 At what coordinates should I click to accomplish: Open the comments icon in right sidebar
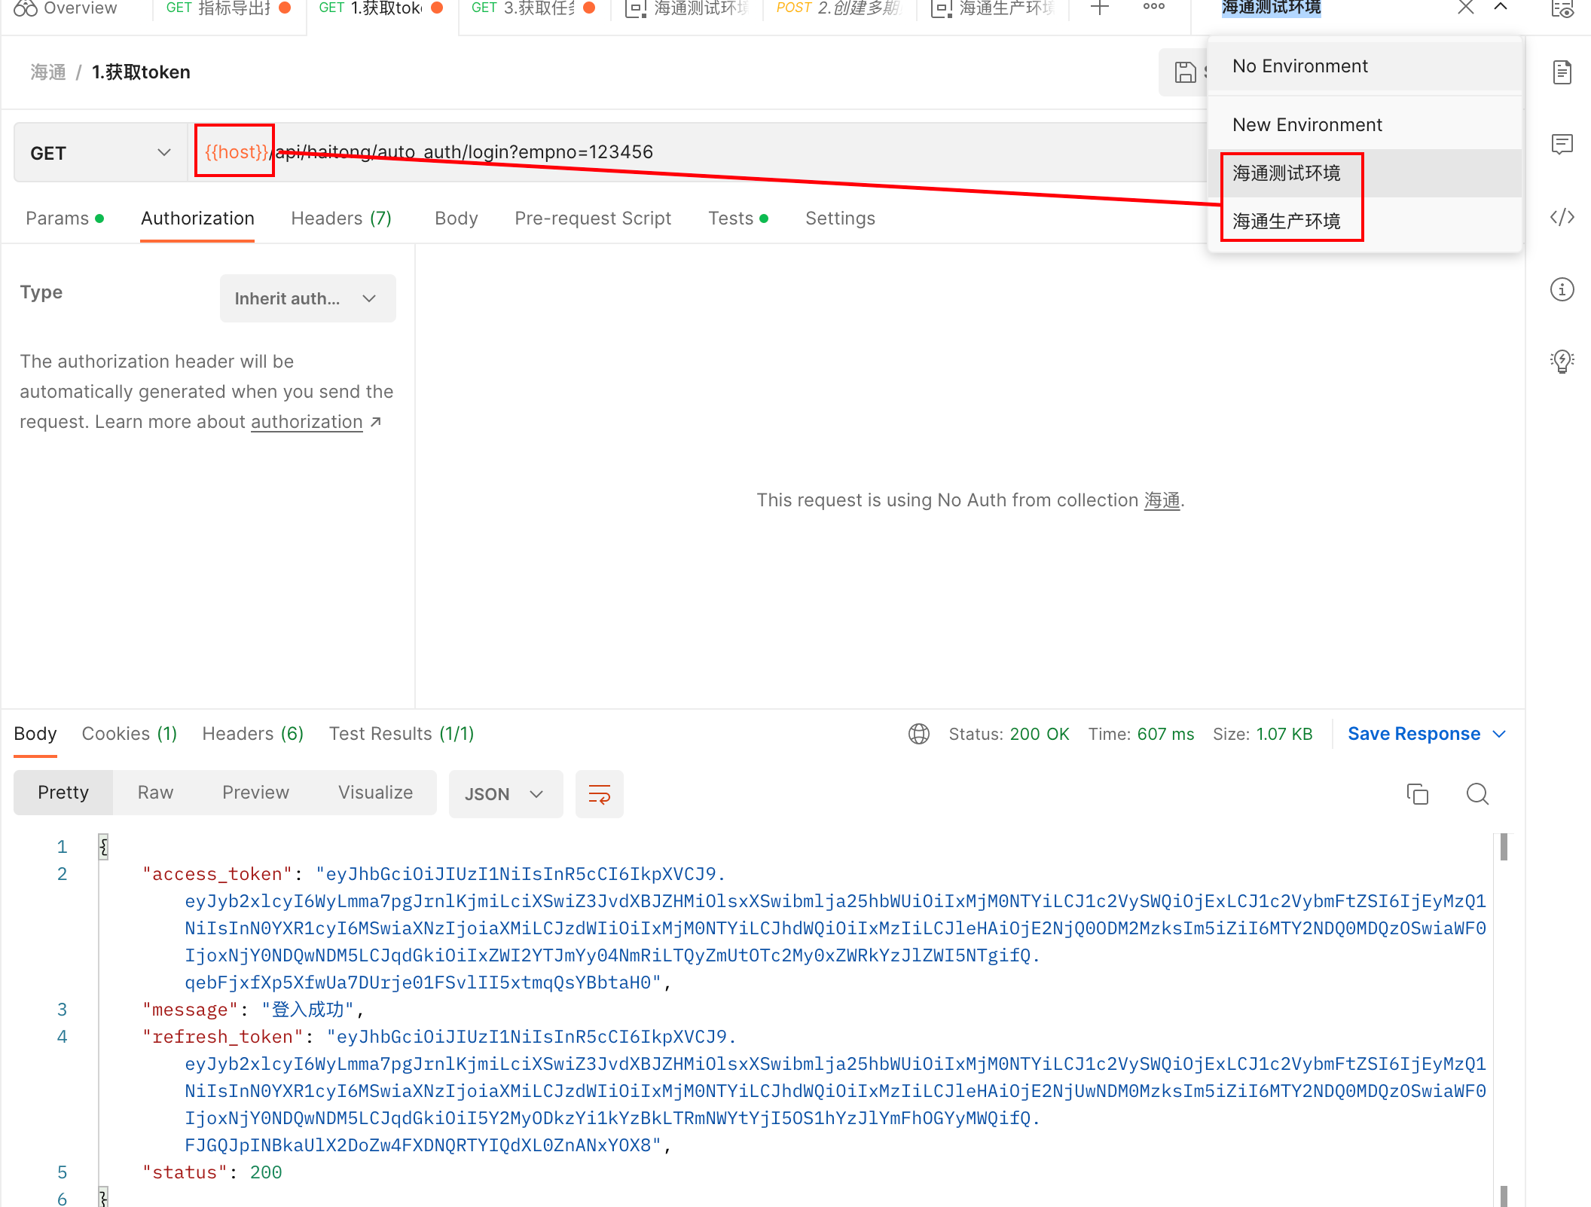coord(1562,144)
